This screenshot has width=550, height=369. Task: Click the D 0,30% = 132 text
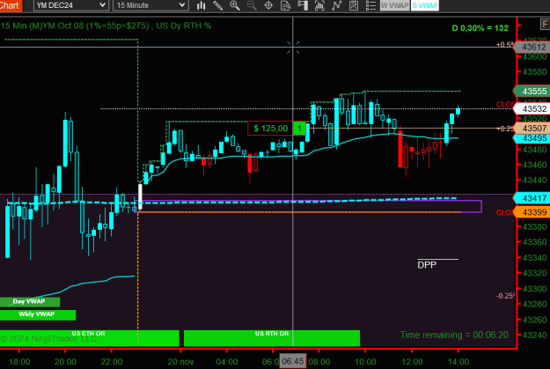[x=480, y=28]
